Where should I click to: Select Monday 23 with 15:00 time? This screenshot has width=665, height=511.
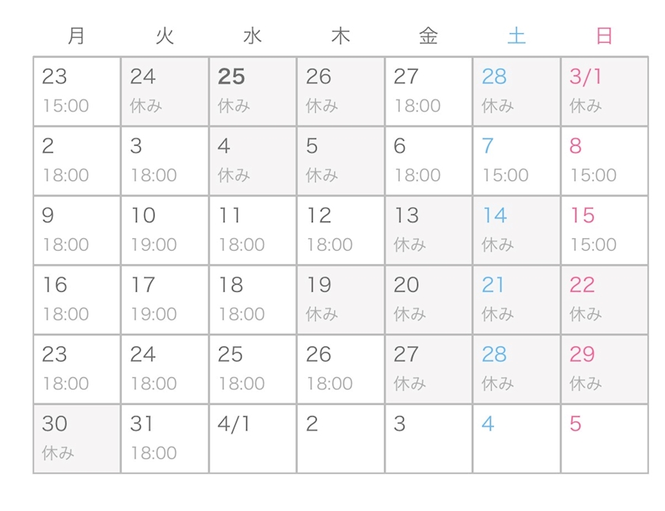[x=77, y=91]
